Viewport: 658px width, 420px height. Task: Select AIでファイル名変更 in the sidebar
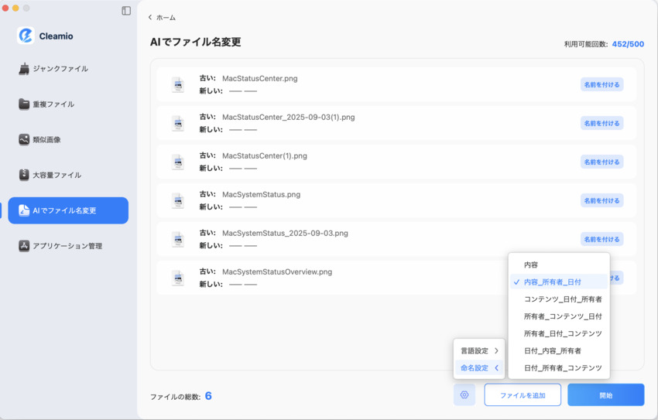click(x=68, y=210)
